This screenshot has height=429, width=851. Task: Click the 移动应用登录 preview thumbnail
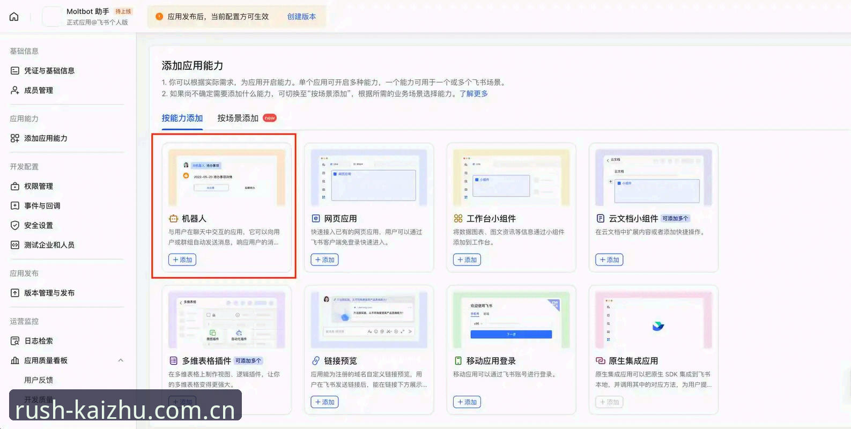click(512, 320)
